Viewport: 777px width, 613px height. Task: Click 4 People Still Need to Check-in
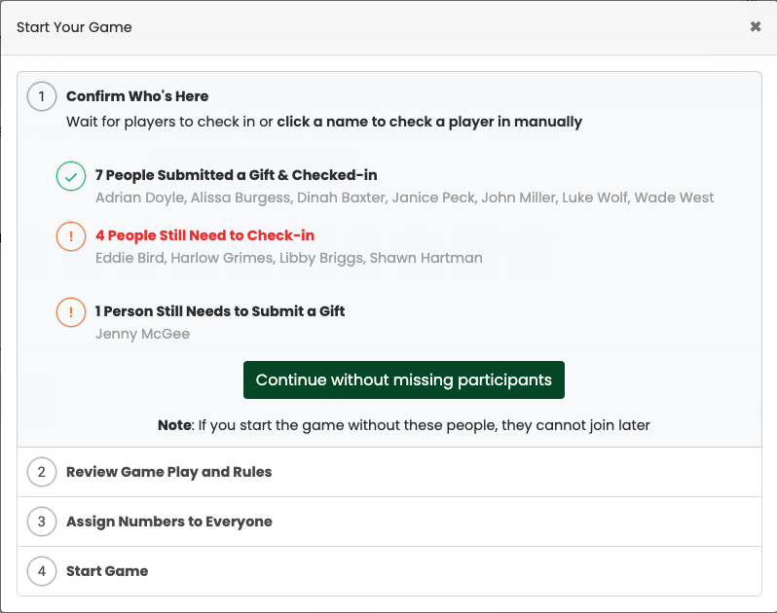pos(204,235)
